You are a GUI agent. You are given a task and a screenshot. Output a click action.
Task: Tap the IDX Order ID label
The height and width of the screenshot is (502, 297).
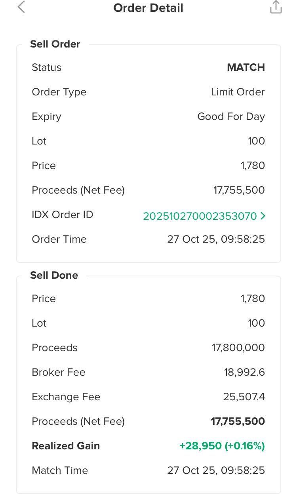62,215
